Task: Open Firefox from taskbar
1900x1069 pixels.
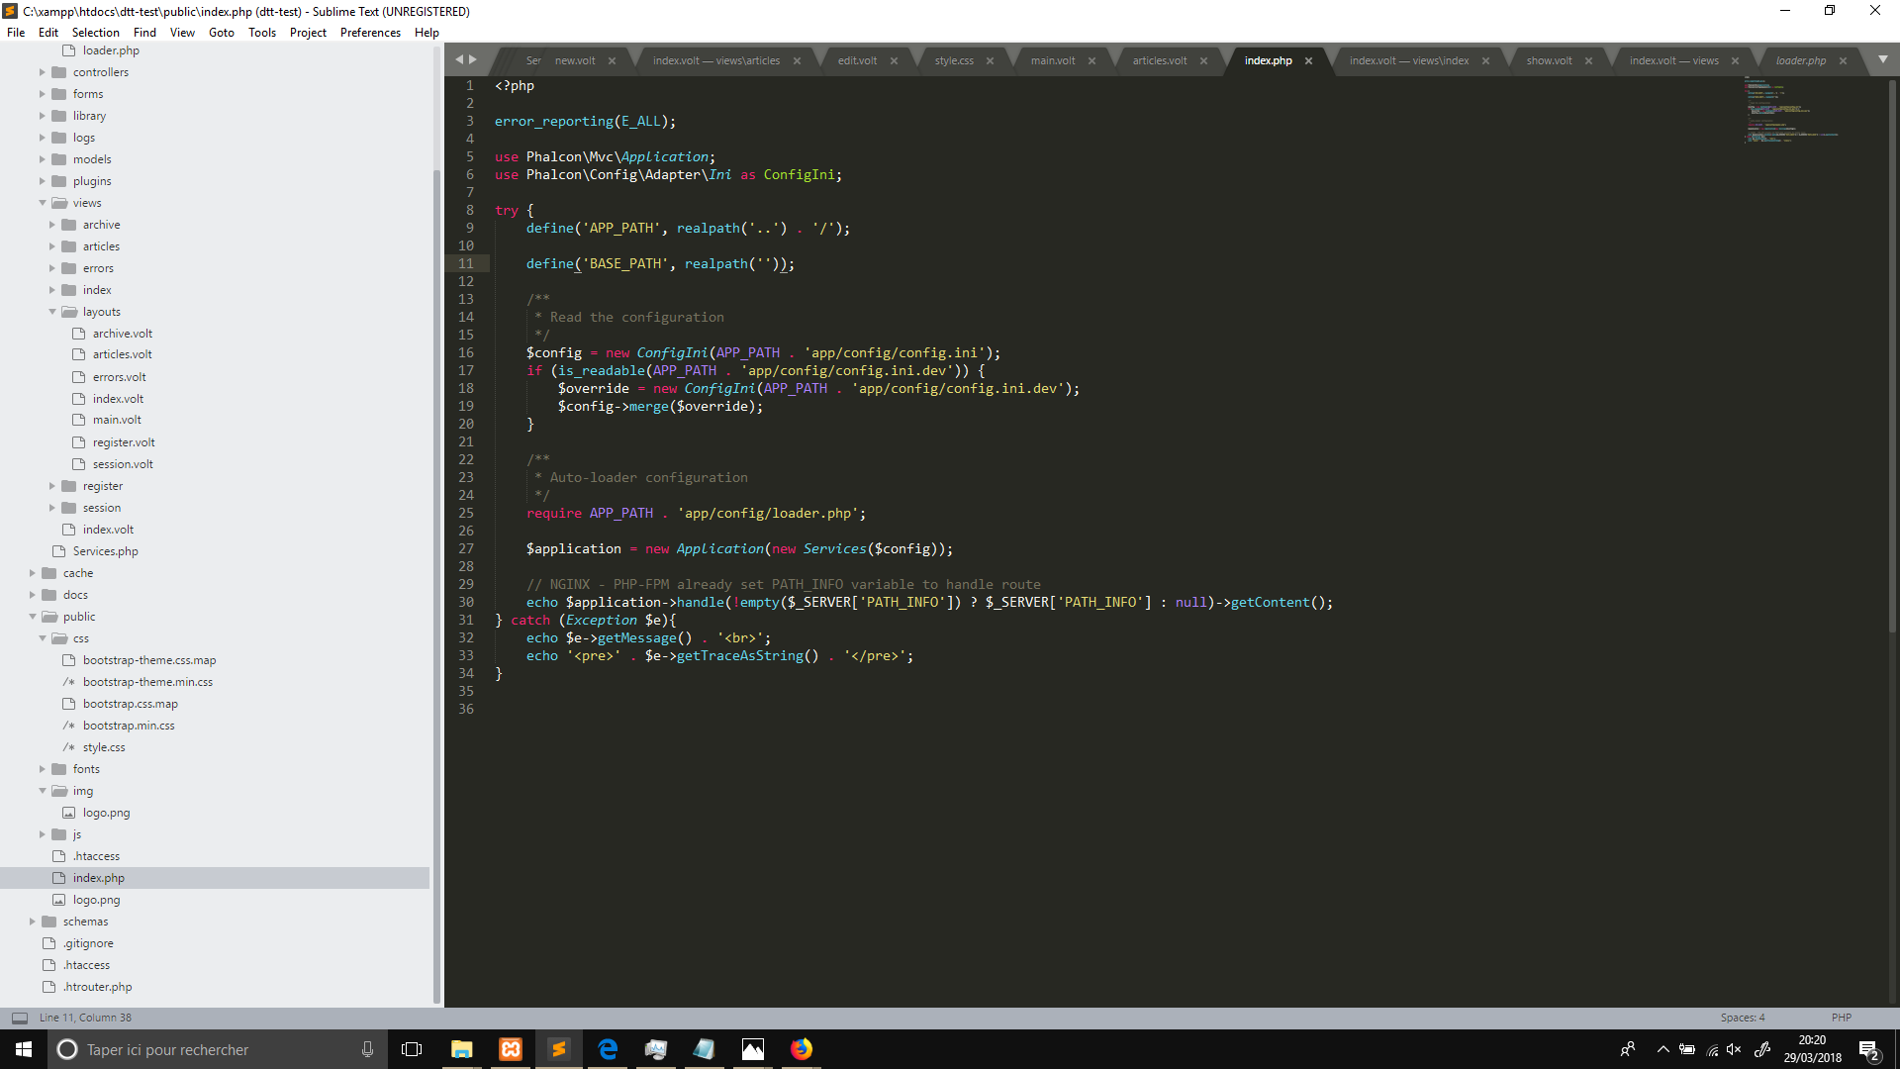Action: pyautogui.click(x=802, y=1049)
